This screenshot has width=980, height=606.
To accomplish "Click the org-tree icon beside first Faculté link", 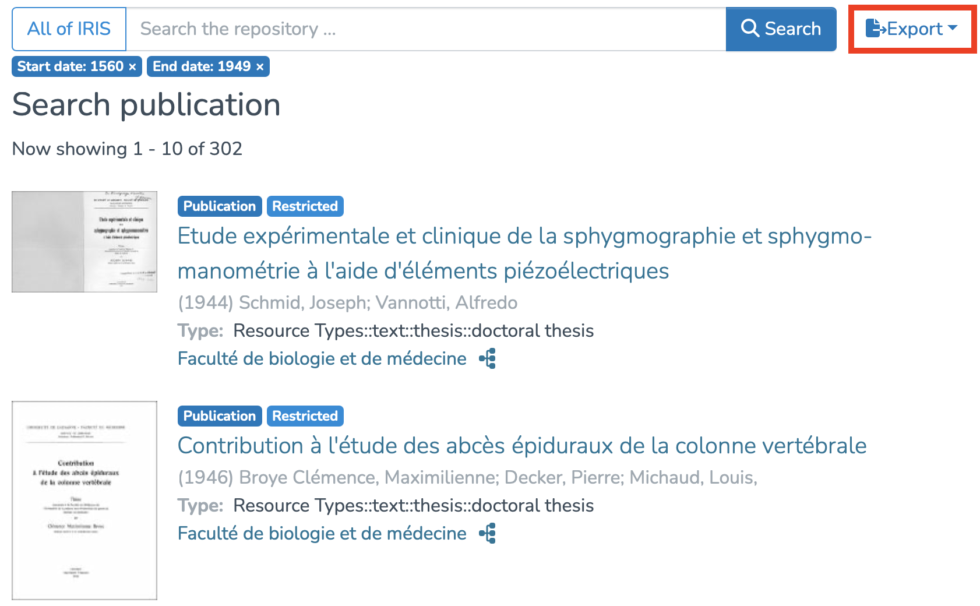I will coord(488,359).
